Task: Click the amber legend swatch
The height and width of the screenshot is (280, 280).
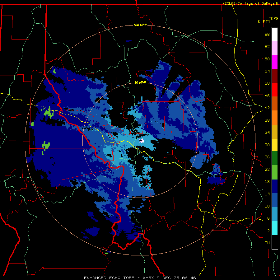Action: pos(275,131)
